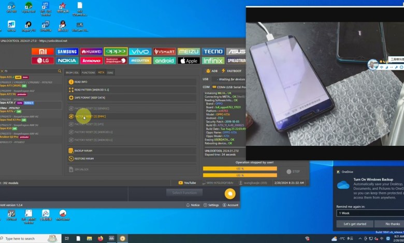
Task: Open Account in bottom bar
Action: (230, 205)
